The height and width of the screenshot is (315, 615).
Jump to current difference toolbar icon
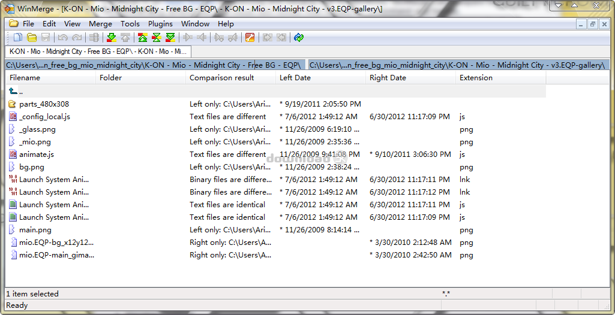pos(157,38)
